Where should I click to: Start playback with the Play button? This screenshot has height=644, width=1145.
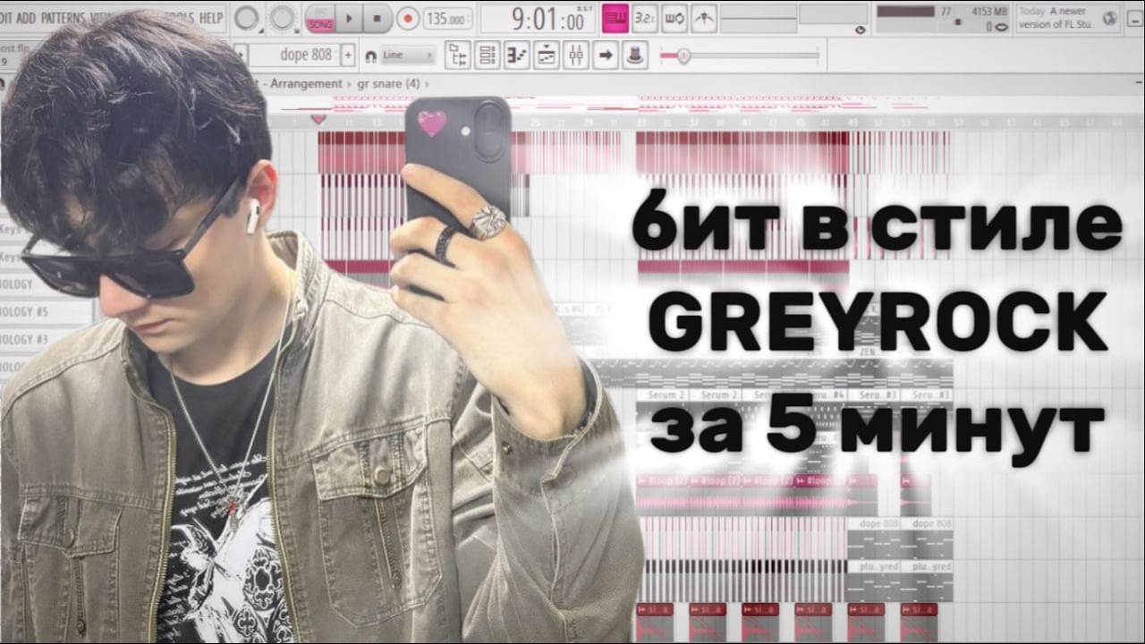click(349, 18)
